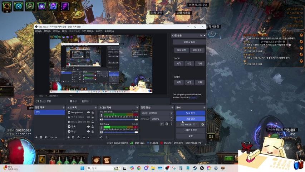This screenshot has width=305, height=172.
Task: Unlock the bongobs cat source
Action: click(93, 112)
